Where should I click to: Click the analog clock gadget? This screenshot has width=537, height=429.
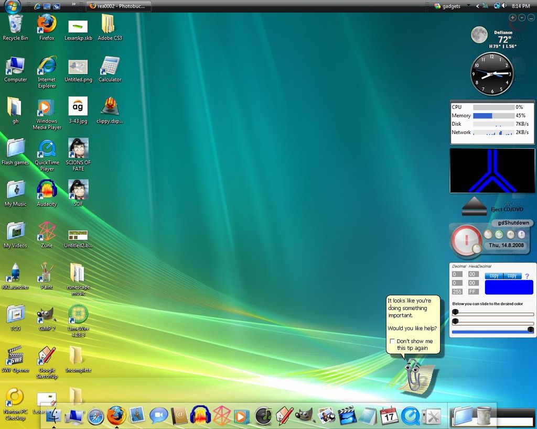pos(492,73)
